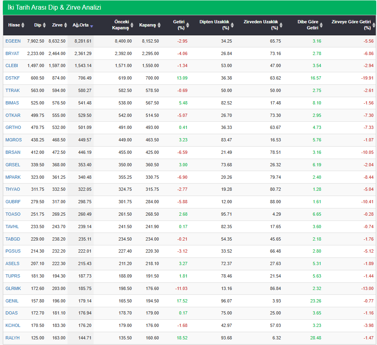
Task: Click sort arrows icon beside Kapanış header
Action: 159,25
